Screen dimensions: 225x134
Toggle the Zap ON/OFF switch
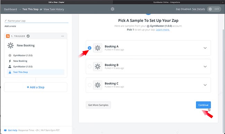point(214,9)
